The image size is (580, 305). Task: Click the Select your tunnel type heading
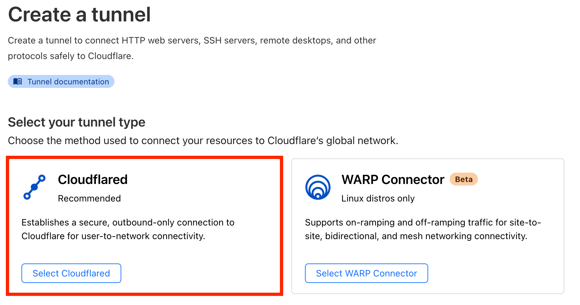tap(76, 122)
